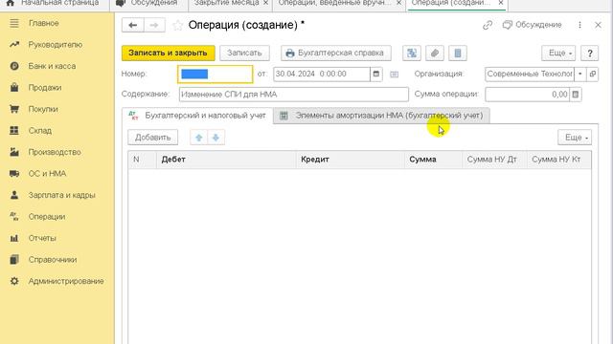
Task: Open the three-dot options menu
Action: pyautogui.click(x=579, y=25)
